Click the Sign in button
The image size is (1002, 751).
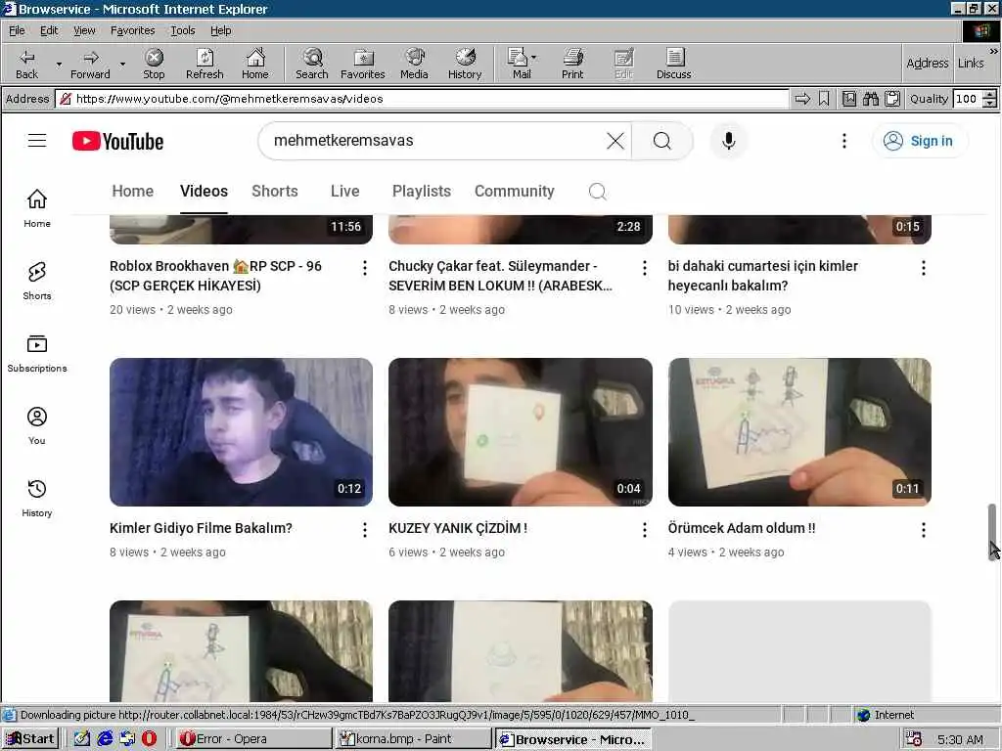coord(920,141)
